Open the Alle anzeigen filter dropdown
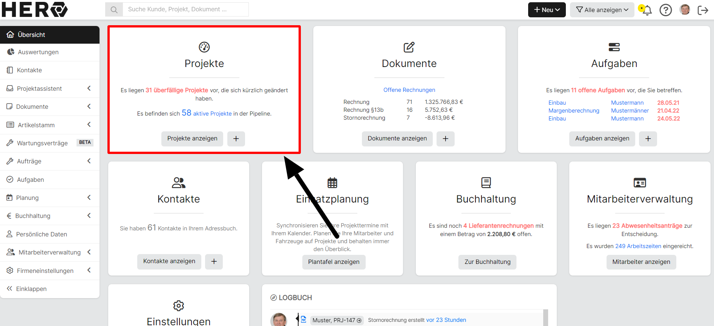714x326 pixels. (x=602, y=10)
